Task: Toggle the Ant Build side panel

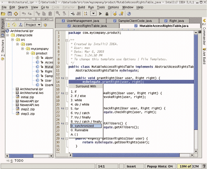Action: [204, 56]
